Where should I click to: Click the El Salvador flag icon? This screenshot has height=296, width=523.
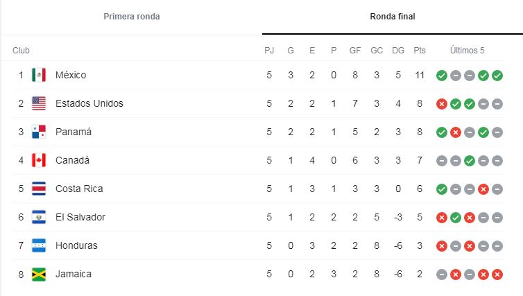(39, 217)
